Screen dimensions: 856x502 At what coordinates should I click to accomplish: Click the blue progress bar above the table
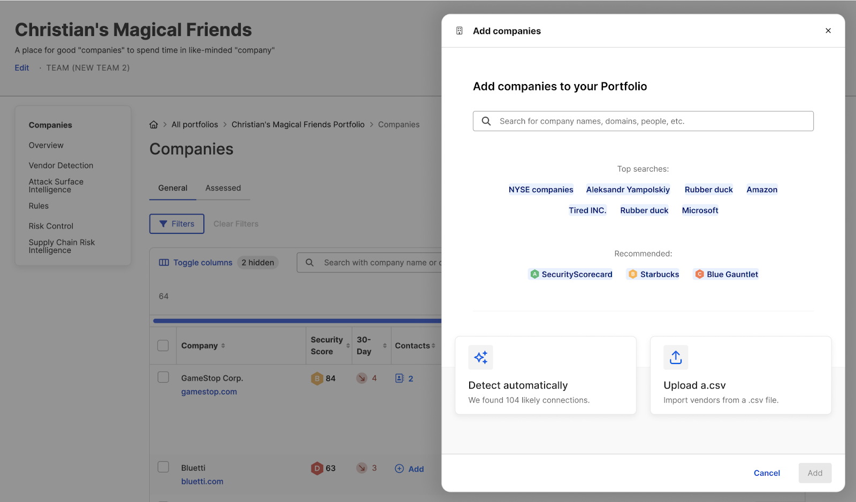[x=297, y=321]
